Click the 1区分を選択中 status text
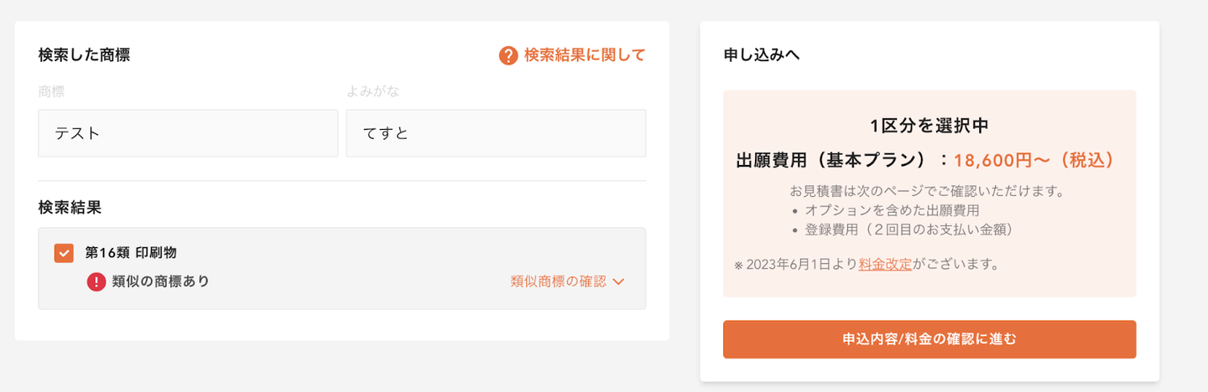This screenshot has width=1208, height=392. click(x=929, y=126)
